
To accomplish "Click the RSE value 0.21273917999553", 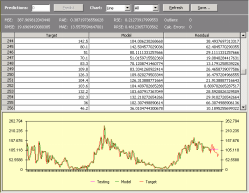I will pyautogui.click(x=141, y=20).
